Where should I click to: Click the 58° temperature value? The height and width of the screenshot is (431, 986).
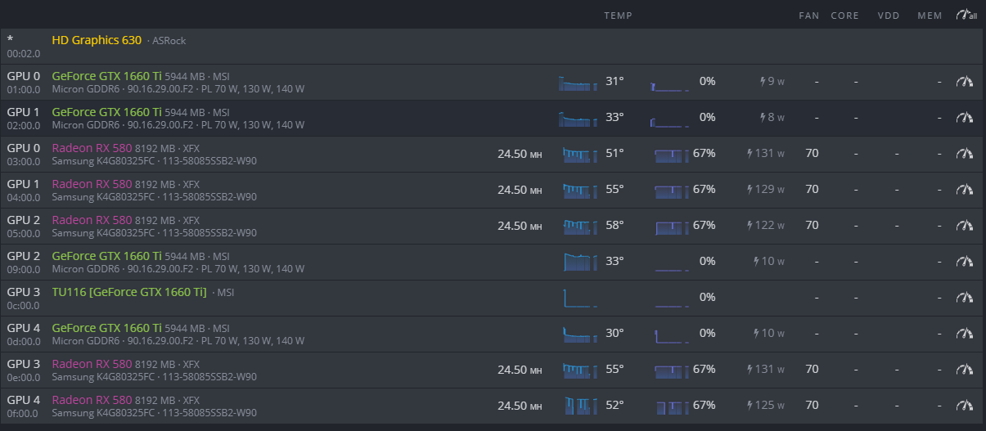coord(615,225)
